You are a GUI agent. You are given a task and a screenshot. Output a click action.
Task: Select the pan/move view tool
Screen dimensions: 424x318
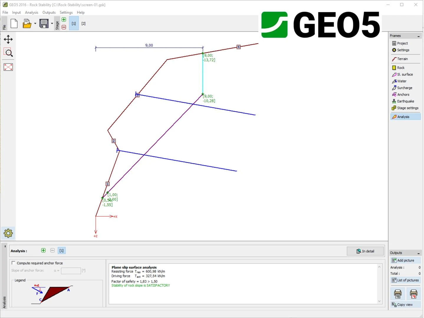[8, 39]
